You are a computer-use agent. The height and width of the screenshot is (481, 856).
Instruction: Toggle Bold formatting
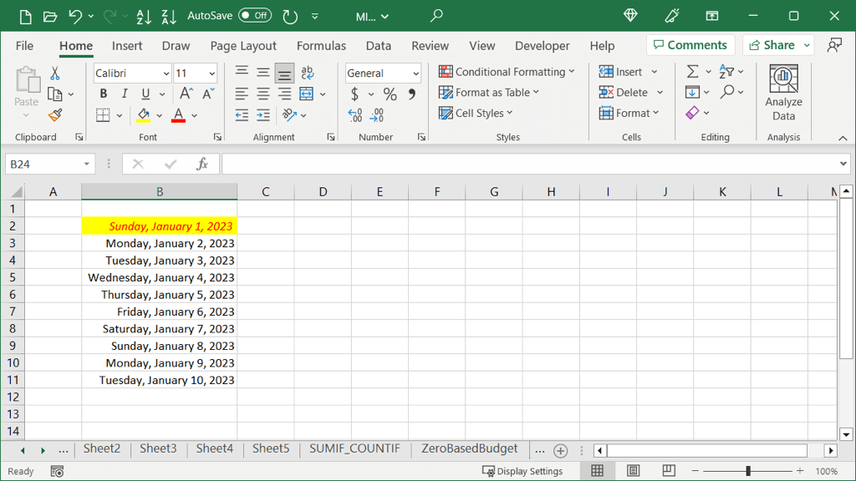(104, 94)
